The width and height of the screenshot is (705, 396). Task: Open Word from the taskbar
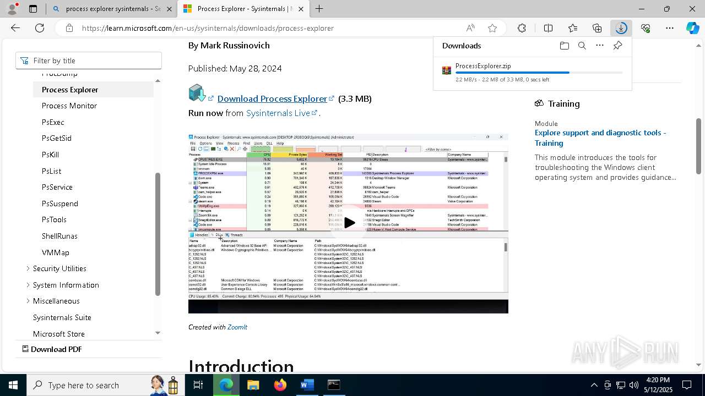click(x=307, y=385)
